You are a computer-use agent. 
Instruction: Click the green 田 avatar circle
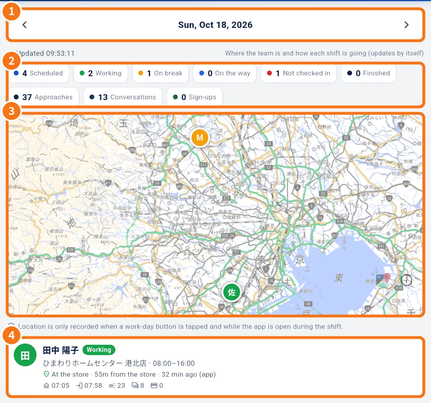coord(25,355)
